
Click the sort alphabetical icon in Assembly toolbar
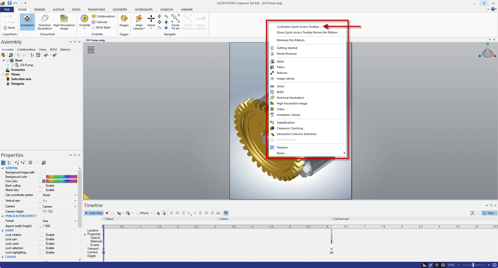coord(32,55)
